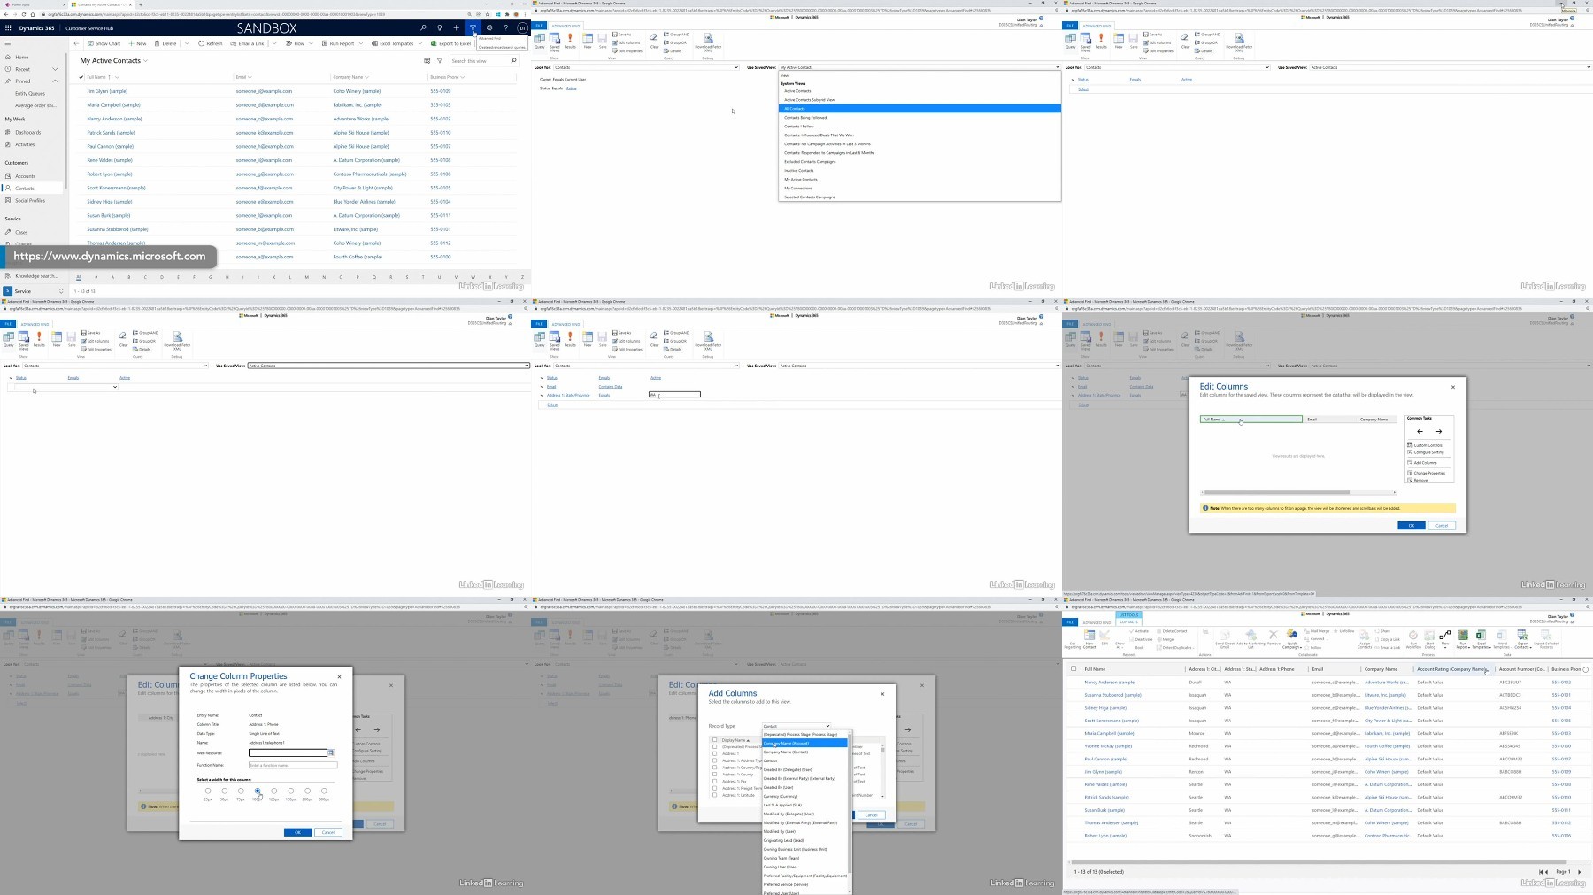Click the lightbulb assistant icon in SANDBOX header
This screenshot has height=895, width=1593.
[440, 27]
